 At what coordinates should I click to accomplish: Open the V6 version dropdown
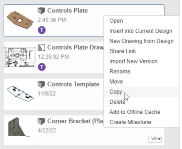coord(155,139)
